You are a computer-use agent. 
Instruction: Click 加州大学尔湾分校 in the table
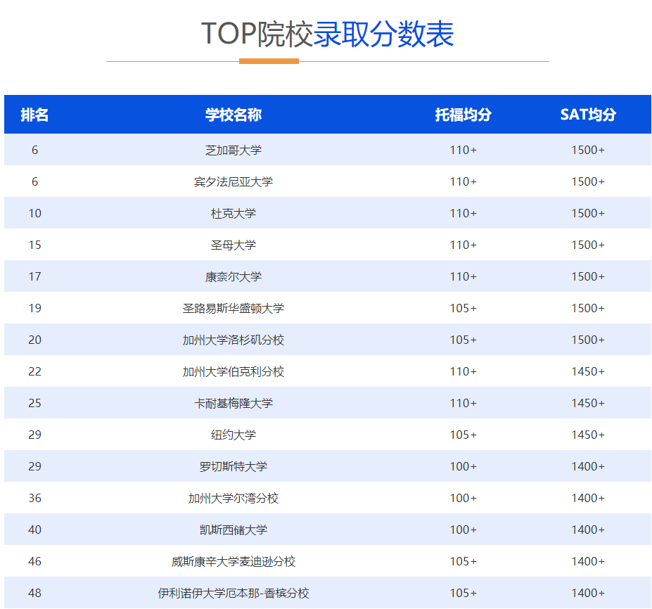pyautogui.click(x=234, y=498)
